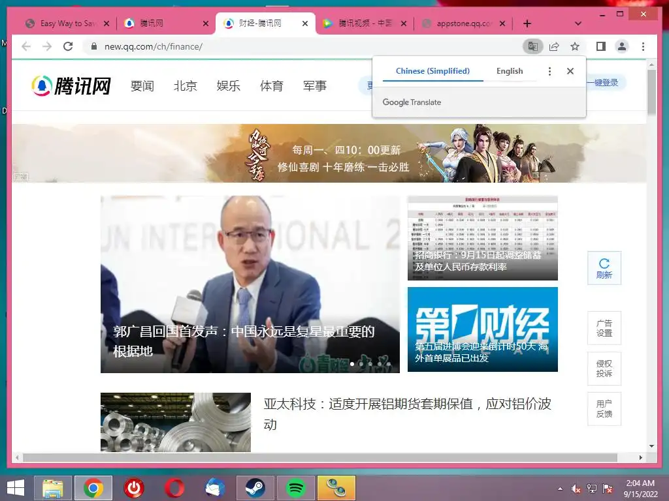
Task: Close the 腾讯视频 tab
Action: coord(404,23)
